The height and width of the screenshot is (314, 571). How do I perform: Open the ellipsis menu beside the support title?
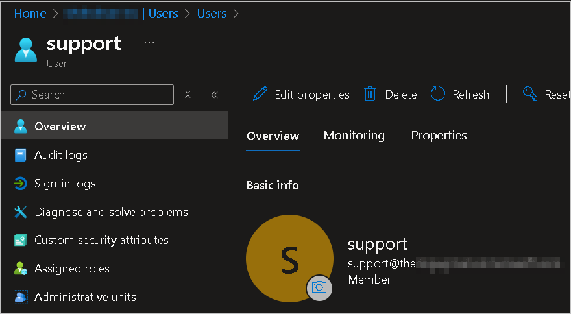[149, 43]
